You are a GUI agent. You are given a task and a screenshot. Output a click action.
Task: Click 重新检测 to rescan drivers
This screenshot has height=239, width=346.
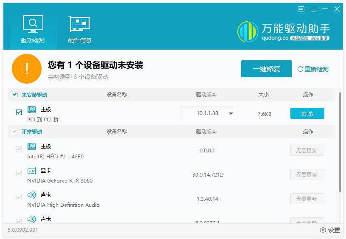coord(313,69)
